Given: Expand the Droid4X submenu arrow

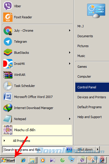Looking at the screenshot, I should point(69,64).
